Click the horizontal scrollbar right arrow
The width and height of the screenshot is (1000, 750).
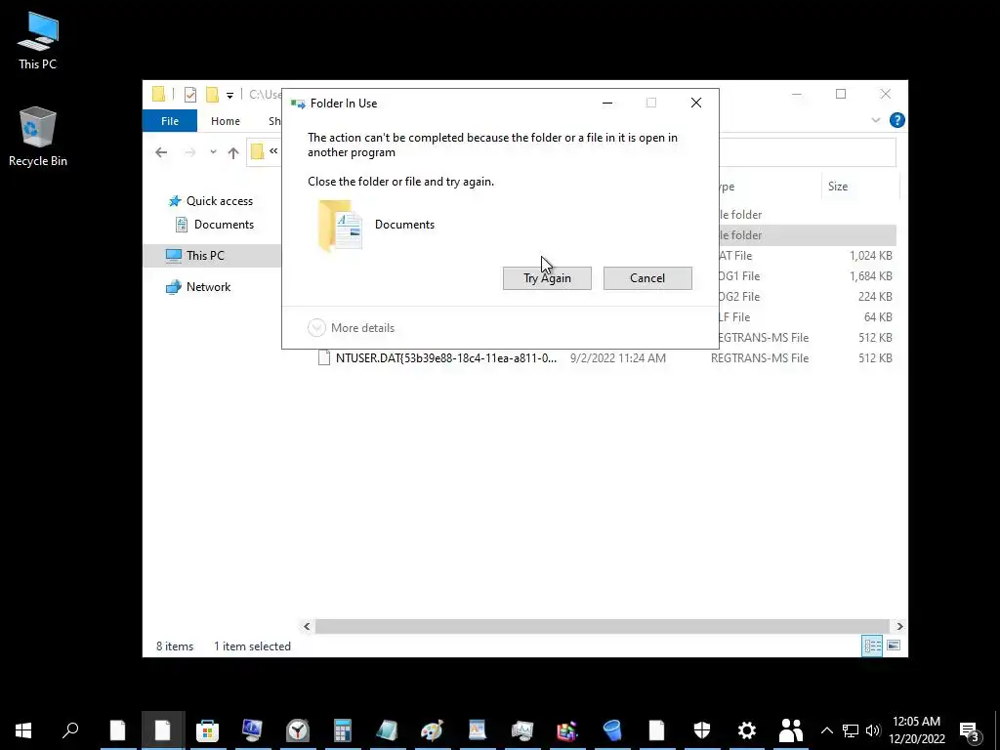pos(899,626)
